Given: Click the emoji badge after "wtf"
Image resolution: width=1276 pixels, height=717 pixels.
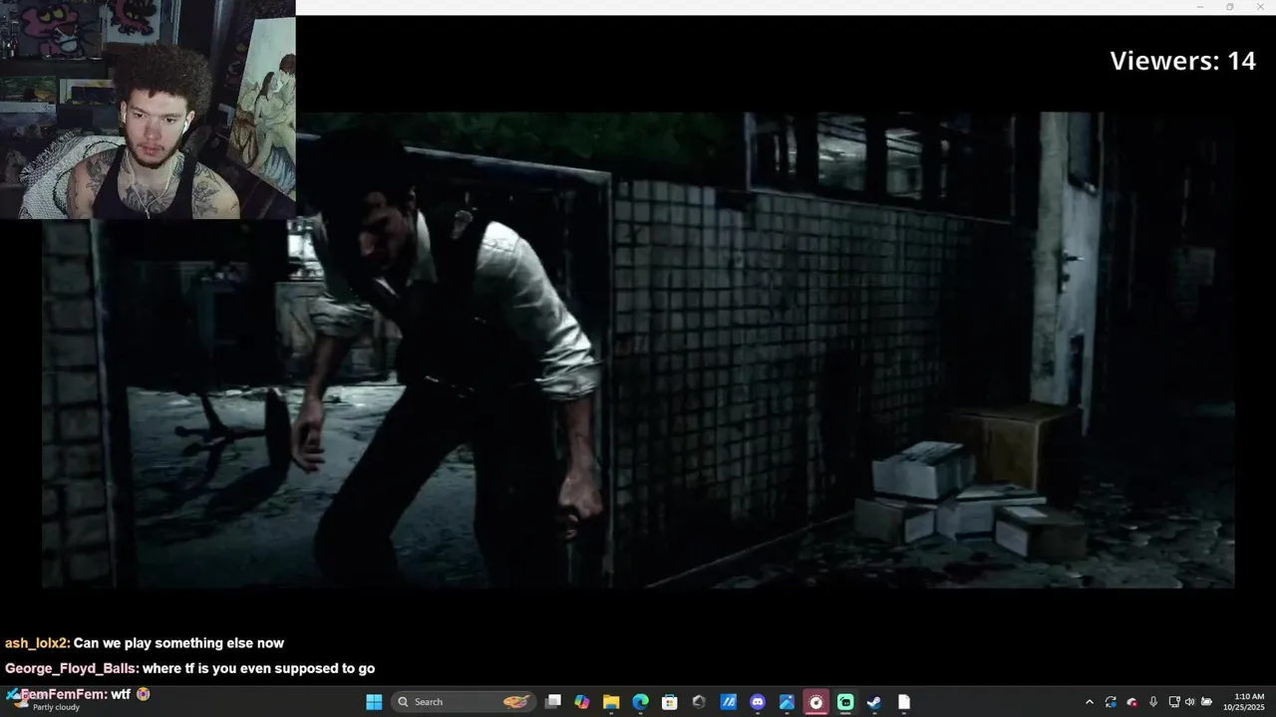Looking at the screenshot, I should [x=143, y=694].
